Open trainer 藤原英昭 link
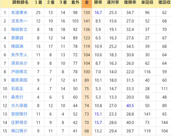This screenshot has height=136, width=171. [x=19, y=80]
